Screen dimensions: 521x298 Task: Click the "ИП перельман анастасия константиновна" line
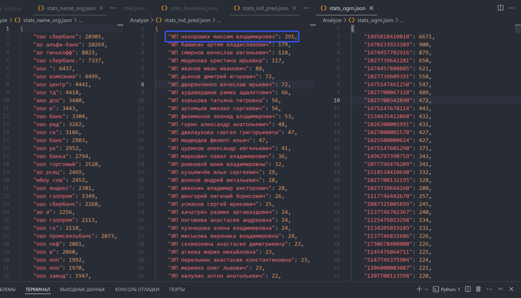click(240, 260)
